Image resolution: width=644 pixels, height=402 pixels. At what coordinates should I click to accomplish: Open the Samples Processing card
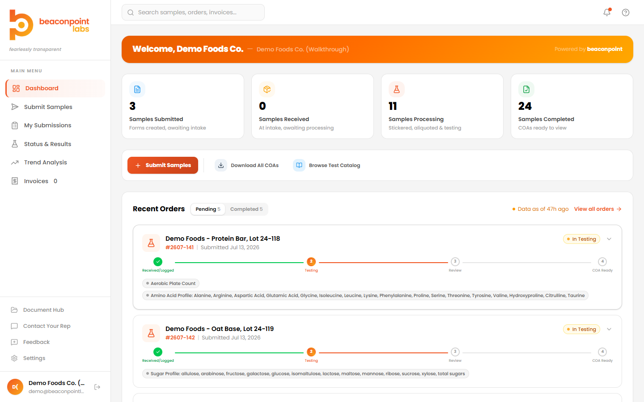(442, 106)
